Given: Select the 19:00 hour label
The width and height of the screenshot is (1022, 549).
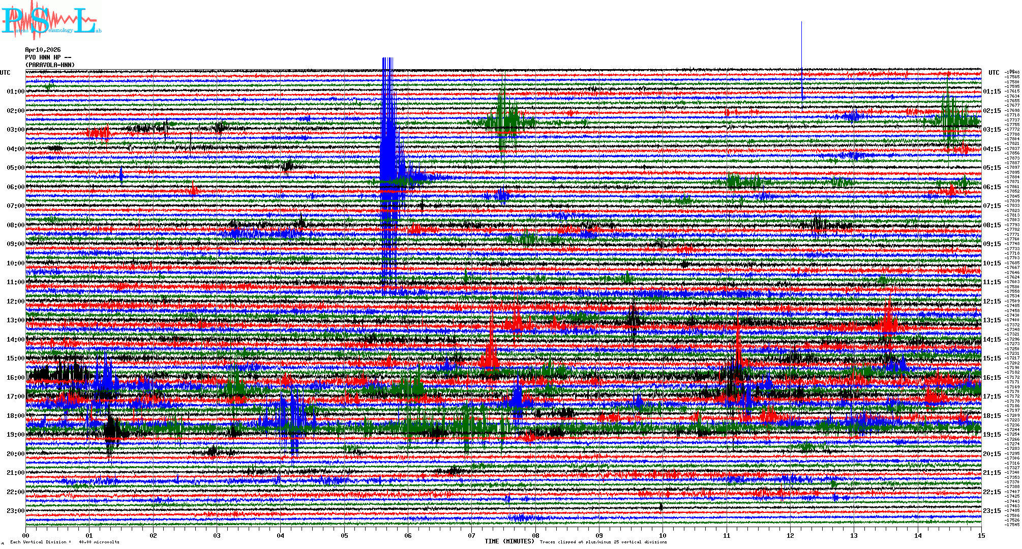Looking at the screenshot, I should (x=15, y=435).
